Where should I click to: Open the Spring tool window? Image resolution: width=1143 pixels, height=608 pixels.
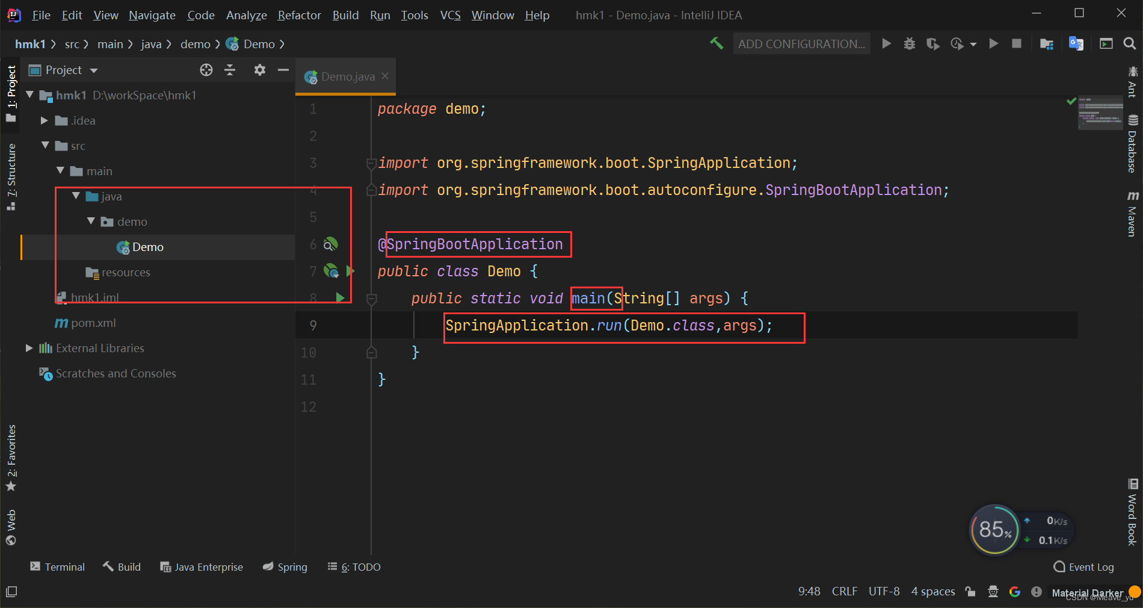click(x=285, y=566)
